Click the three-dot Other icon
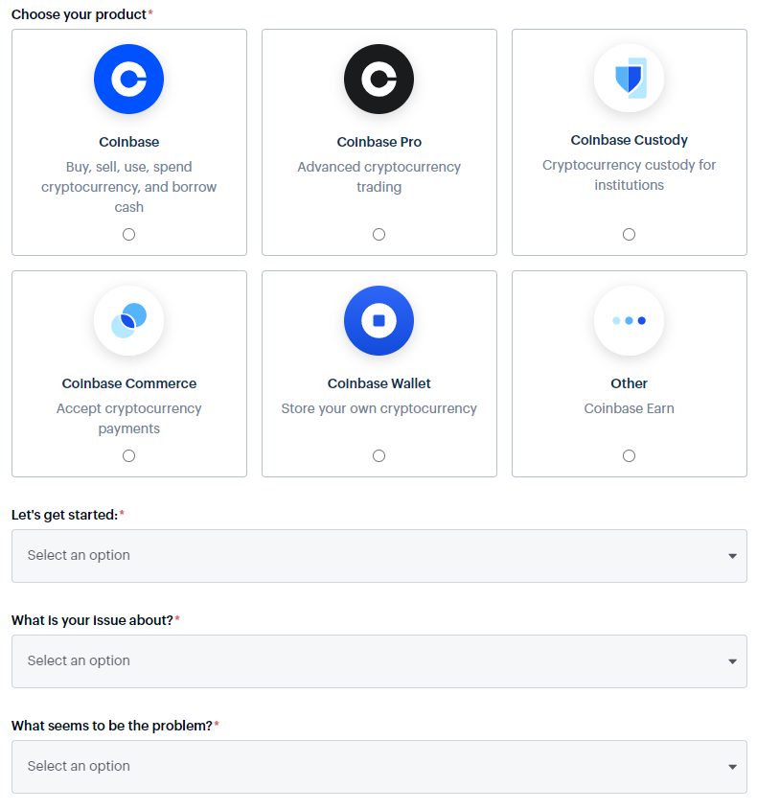Viewport: 757px width, 810px height. (629, 321)
